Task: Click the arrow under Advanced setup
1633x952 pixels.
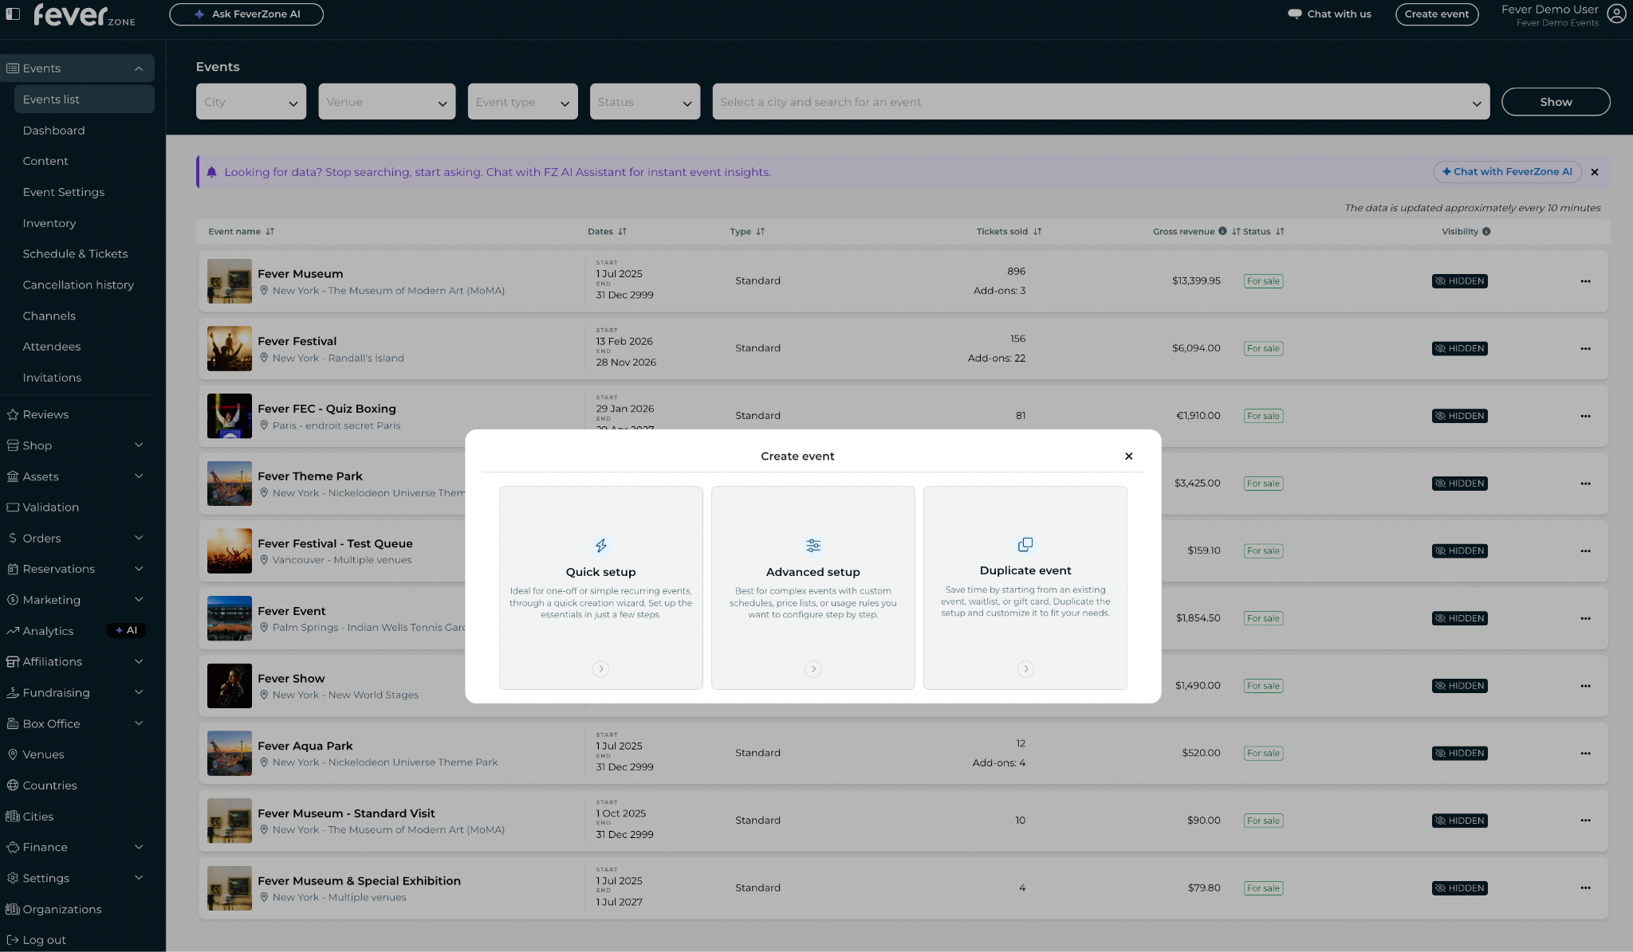Action: coord(813,669)
